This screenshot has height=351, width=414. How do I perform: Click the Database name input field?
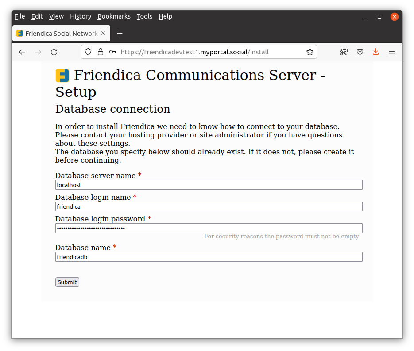[x=209, y=257]
